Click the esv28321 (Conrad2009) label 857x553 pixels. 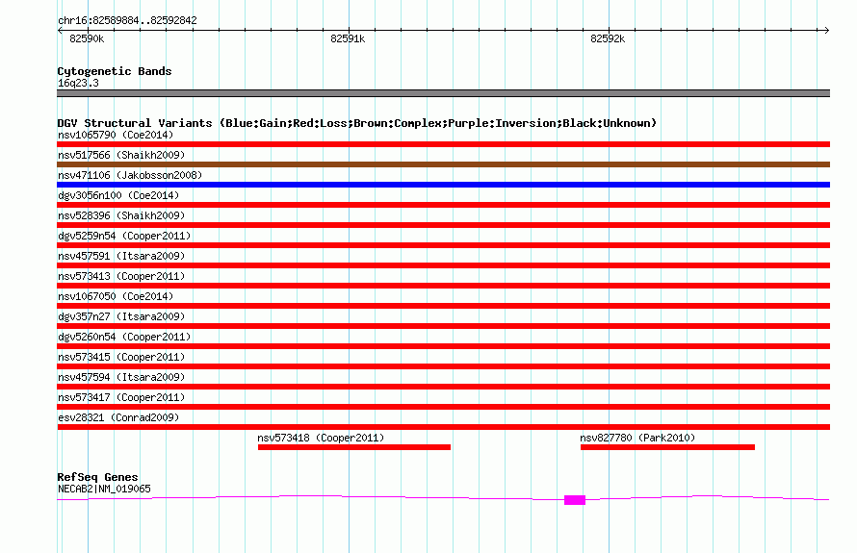pos(118,417)
